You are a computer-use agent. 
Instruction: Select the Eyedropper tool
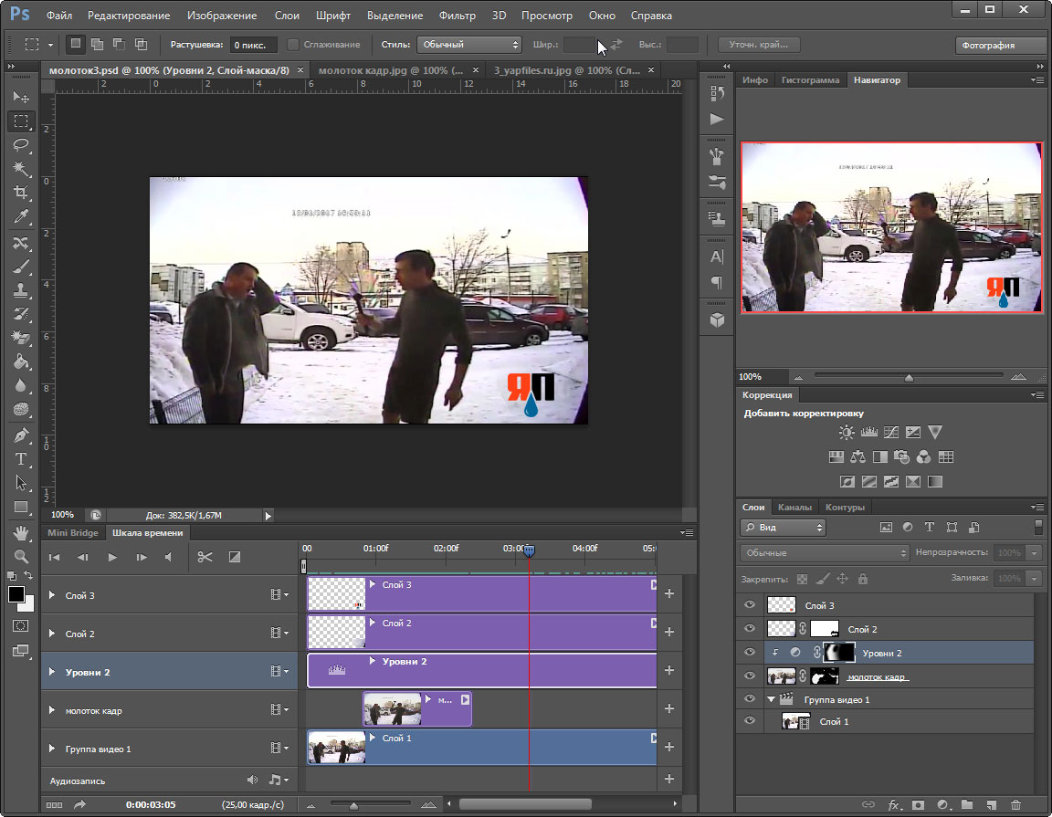(21, 216)
